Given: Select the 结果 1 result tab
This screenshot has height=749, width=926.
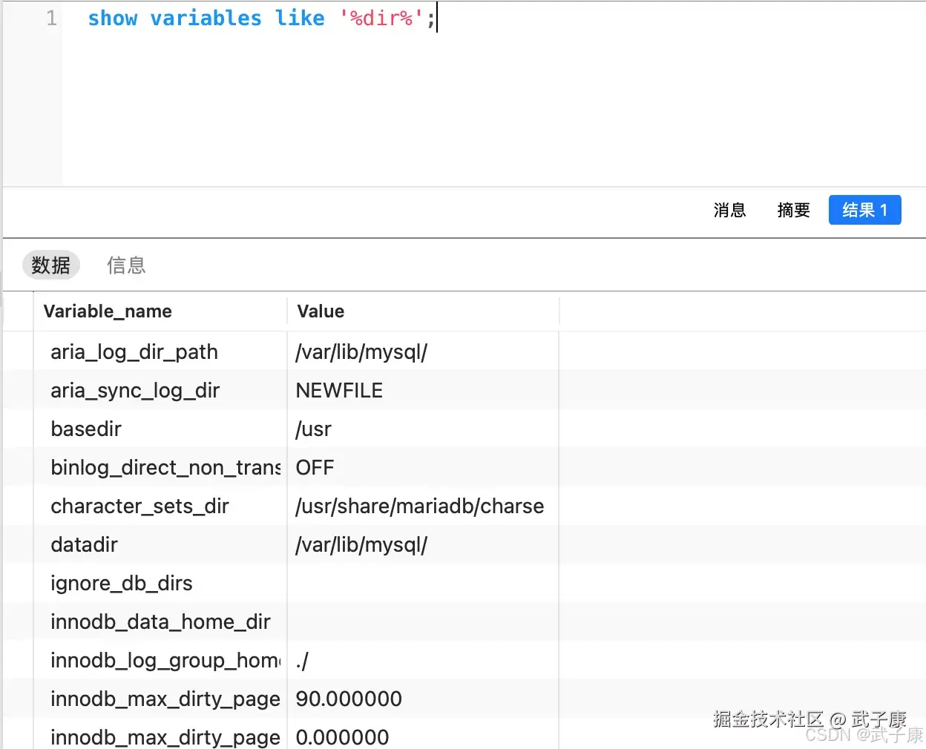Looking at the screenshot, I should point(864,210).
